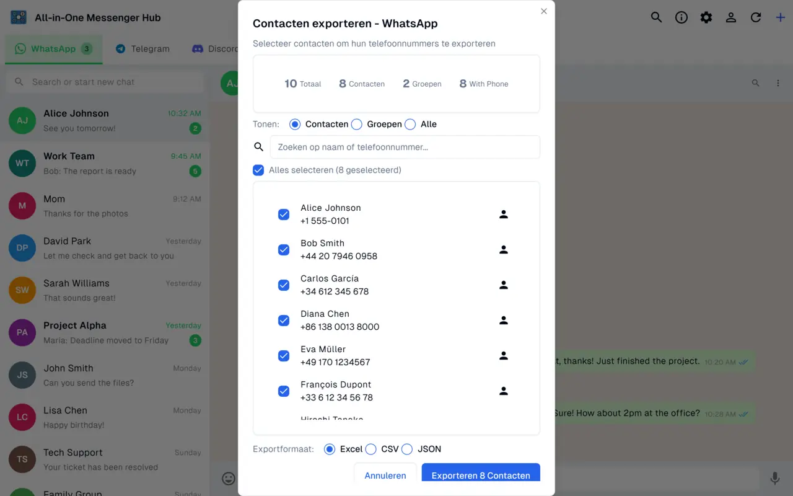
Task: Click the person icon next to Bob Smith
Action: pos(504,250)
